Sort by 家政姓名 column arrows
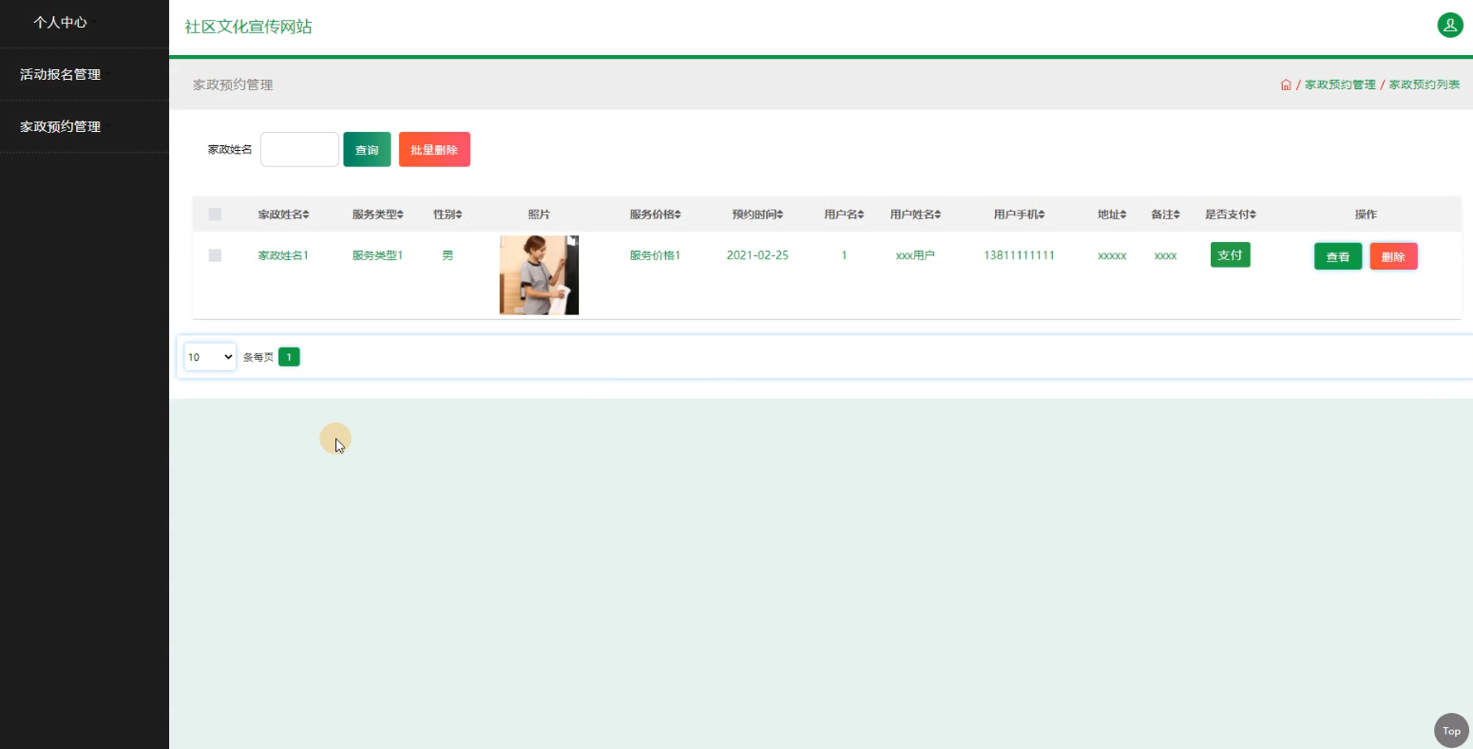1473x749 pixels. (306, 215)
